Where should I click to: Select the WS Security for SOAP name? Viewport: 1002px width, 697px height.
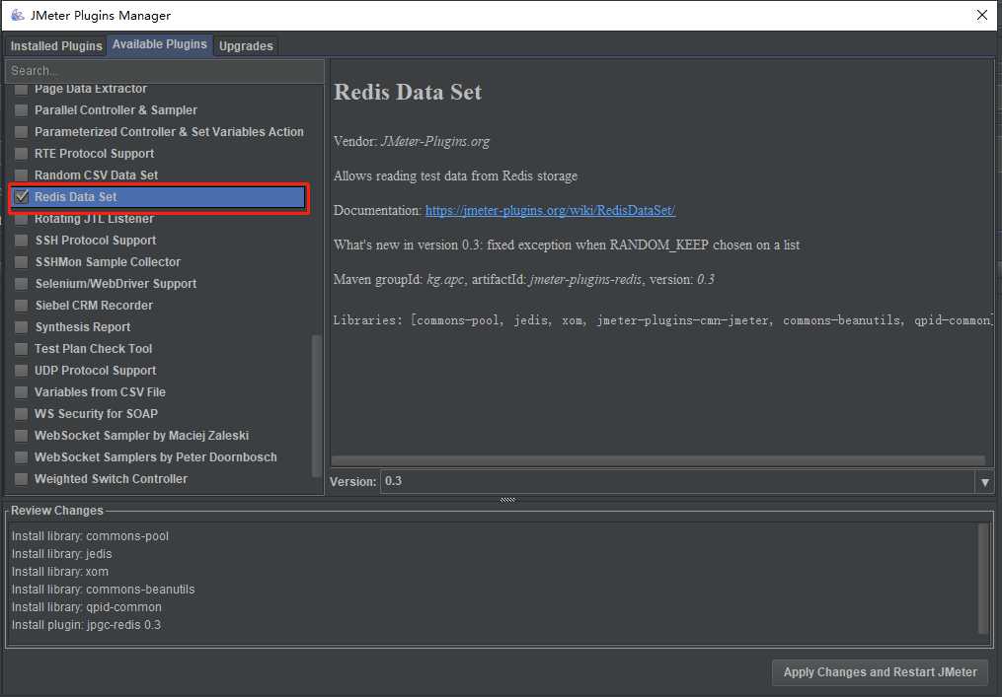pyautogui.click(x=96, y=414)
